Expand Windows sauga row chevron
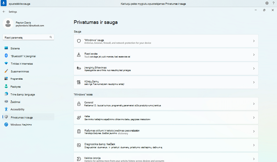 click(254, 41)
